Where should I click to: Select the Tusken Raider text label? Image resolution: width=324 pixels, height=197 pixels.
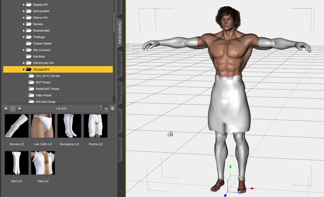42,44
